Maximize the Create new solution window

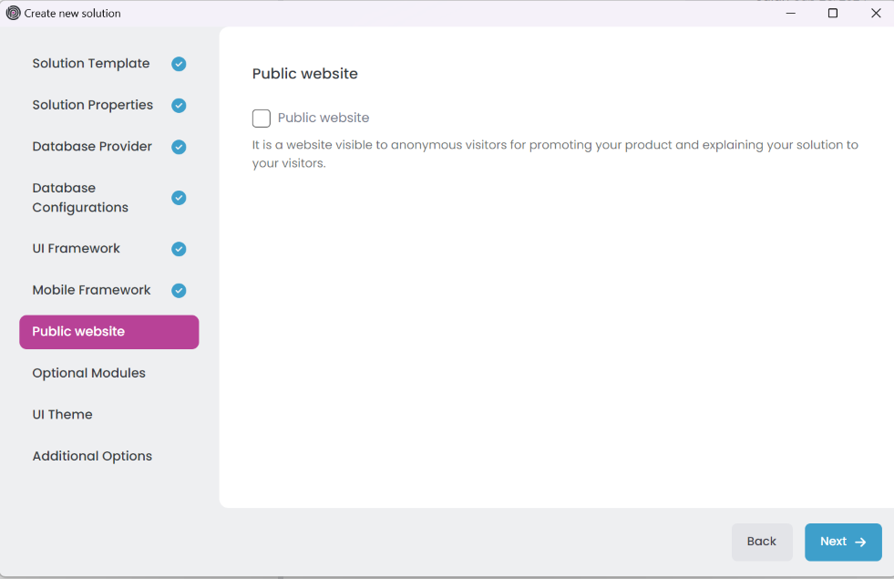pyautogui.click(x=833, y=13)
